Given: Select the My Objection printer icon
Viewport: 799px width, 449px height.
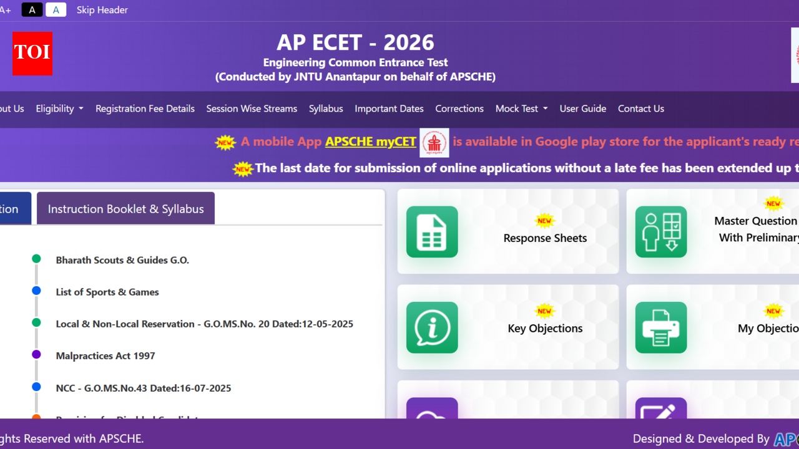Looking at the screenshot, I should click(661, 327).
